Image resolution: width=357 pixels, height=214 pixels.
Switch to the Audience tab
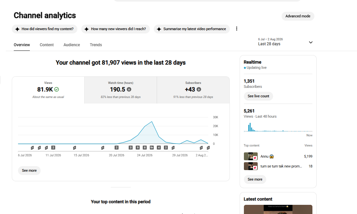point(72,45)
